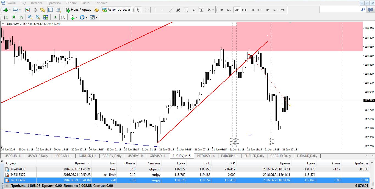Open the Profiles tool

15,10
